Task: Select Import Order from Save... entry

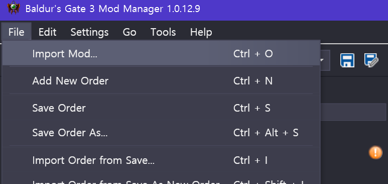Action: pyautogui.click(x=161, y=160)
